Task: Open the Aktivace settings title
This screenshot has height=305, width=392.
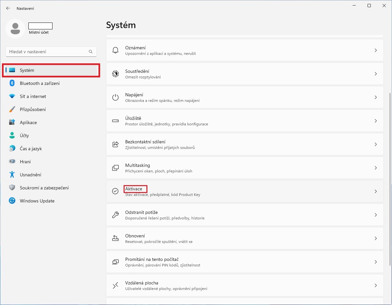Action: click(x=134, y=189)
